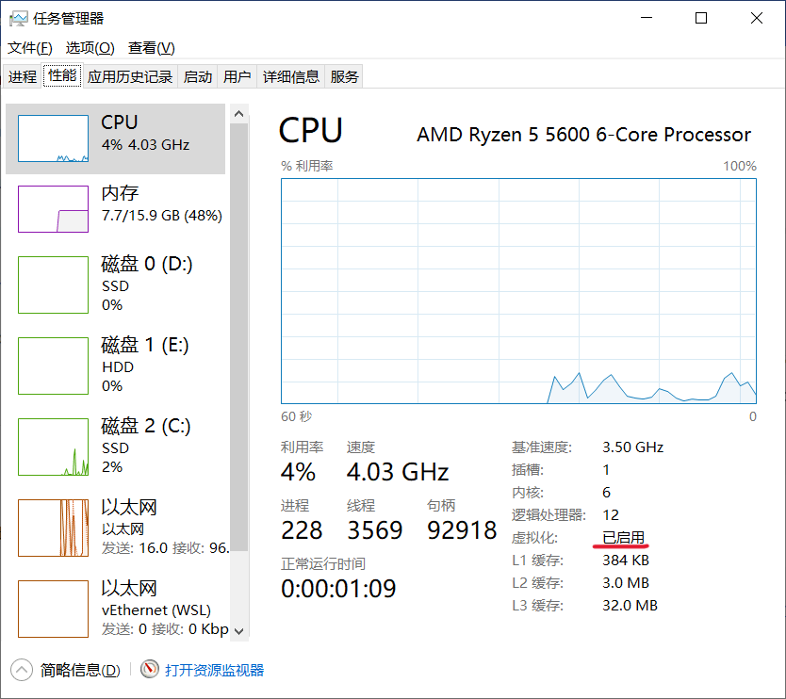Click the Task Manager app icon in title bar

[18, 18]
